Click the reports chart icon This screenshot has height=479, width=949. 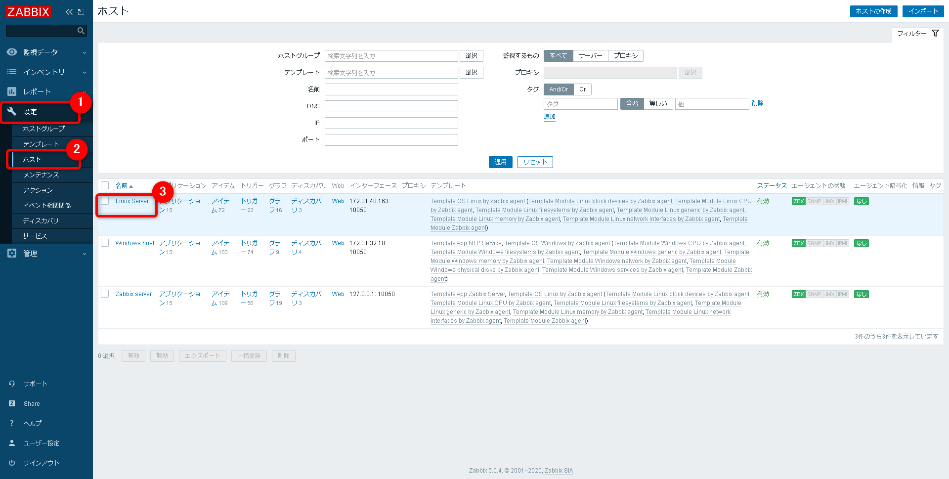(x=12, y=91)
